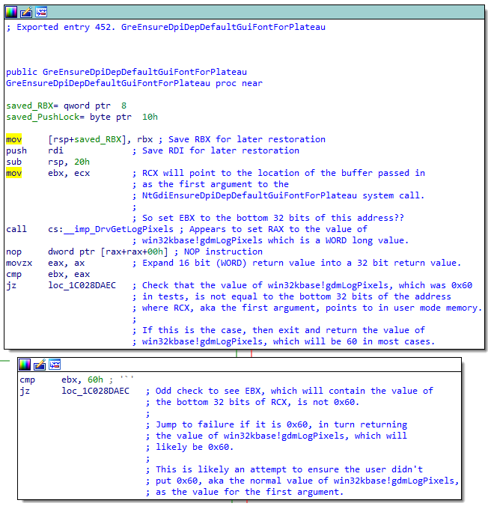This screenshot has width=488, height=518.
Task: Select the [rsp+saved_RBX], rbx operand
Action: pos(100,139)
